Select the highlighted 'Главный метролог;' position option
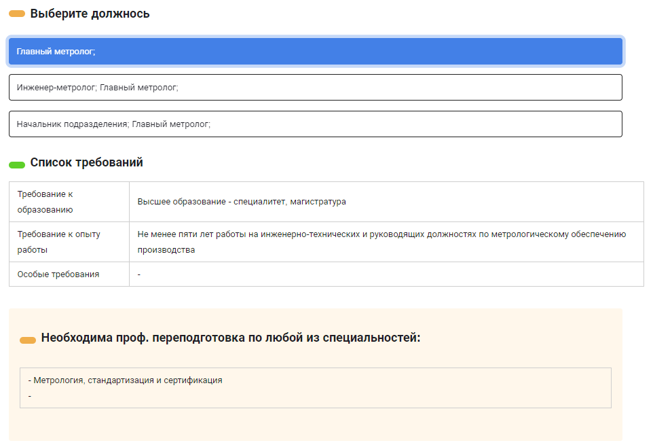The height and width of the screenshot is (447, 653). (x=315, y=52)
